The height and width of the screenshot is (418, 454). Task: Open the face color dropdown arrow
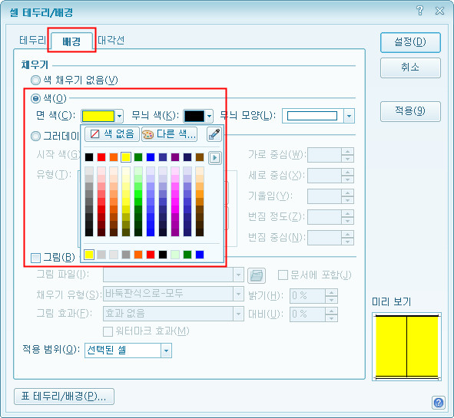[119, 117]
